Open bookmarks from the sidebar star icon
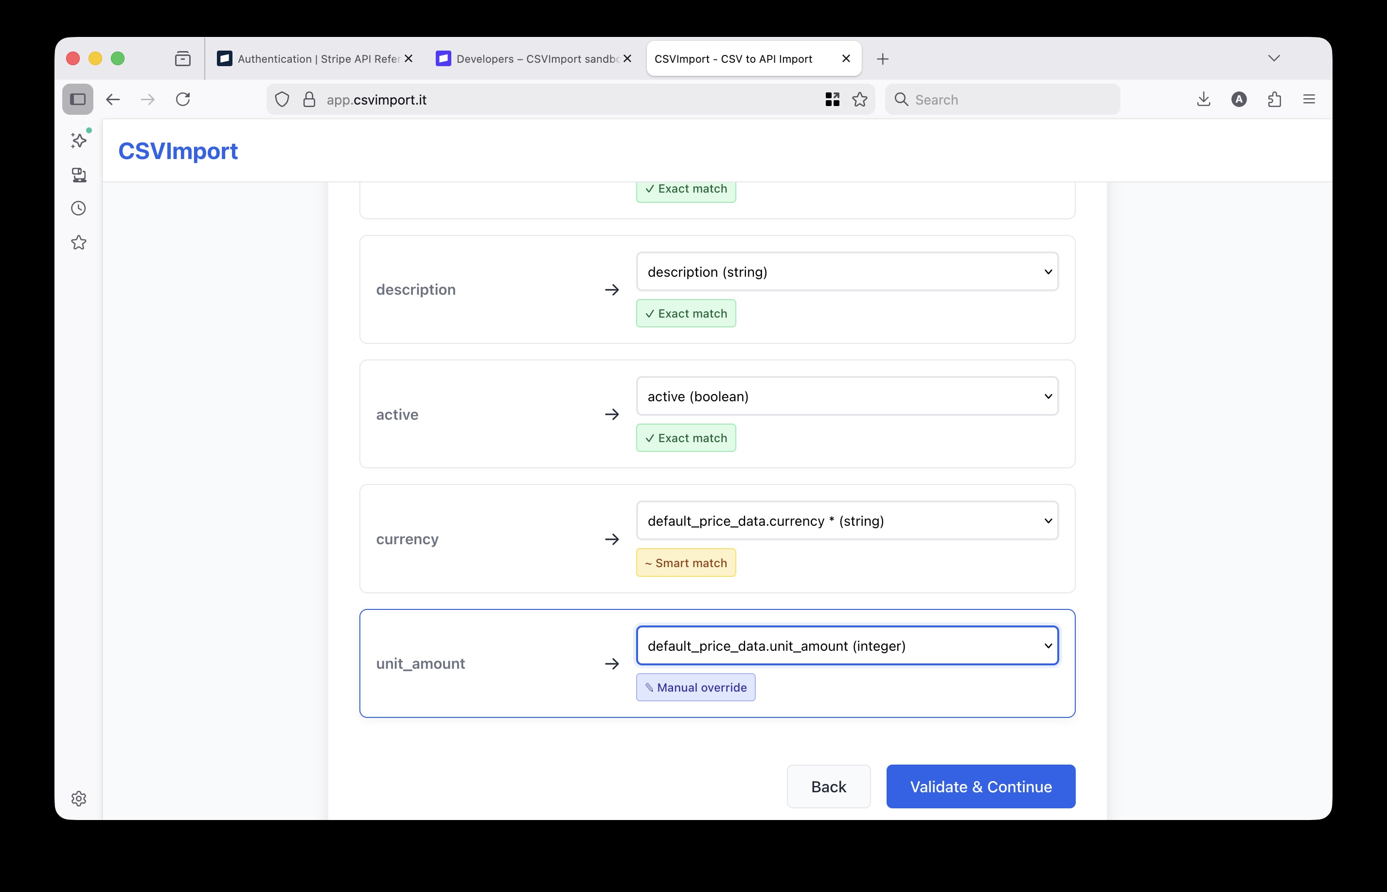The height and width of the screenshot is (892, 1387). click(x=78, y=242)
